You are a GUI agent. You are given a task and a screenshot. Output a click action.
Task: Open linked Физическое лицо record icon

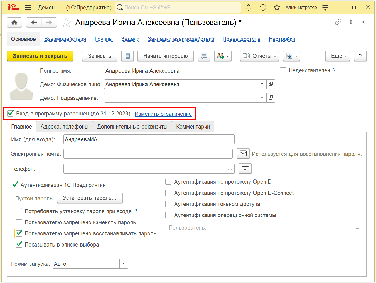pyautogui.click(x=271, y=84)
